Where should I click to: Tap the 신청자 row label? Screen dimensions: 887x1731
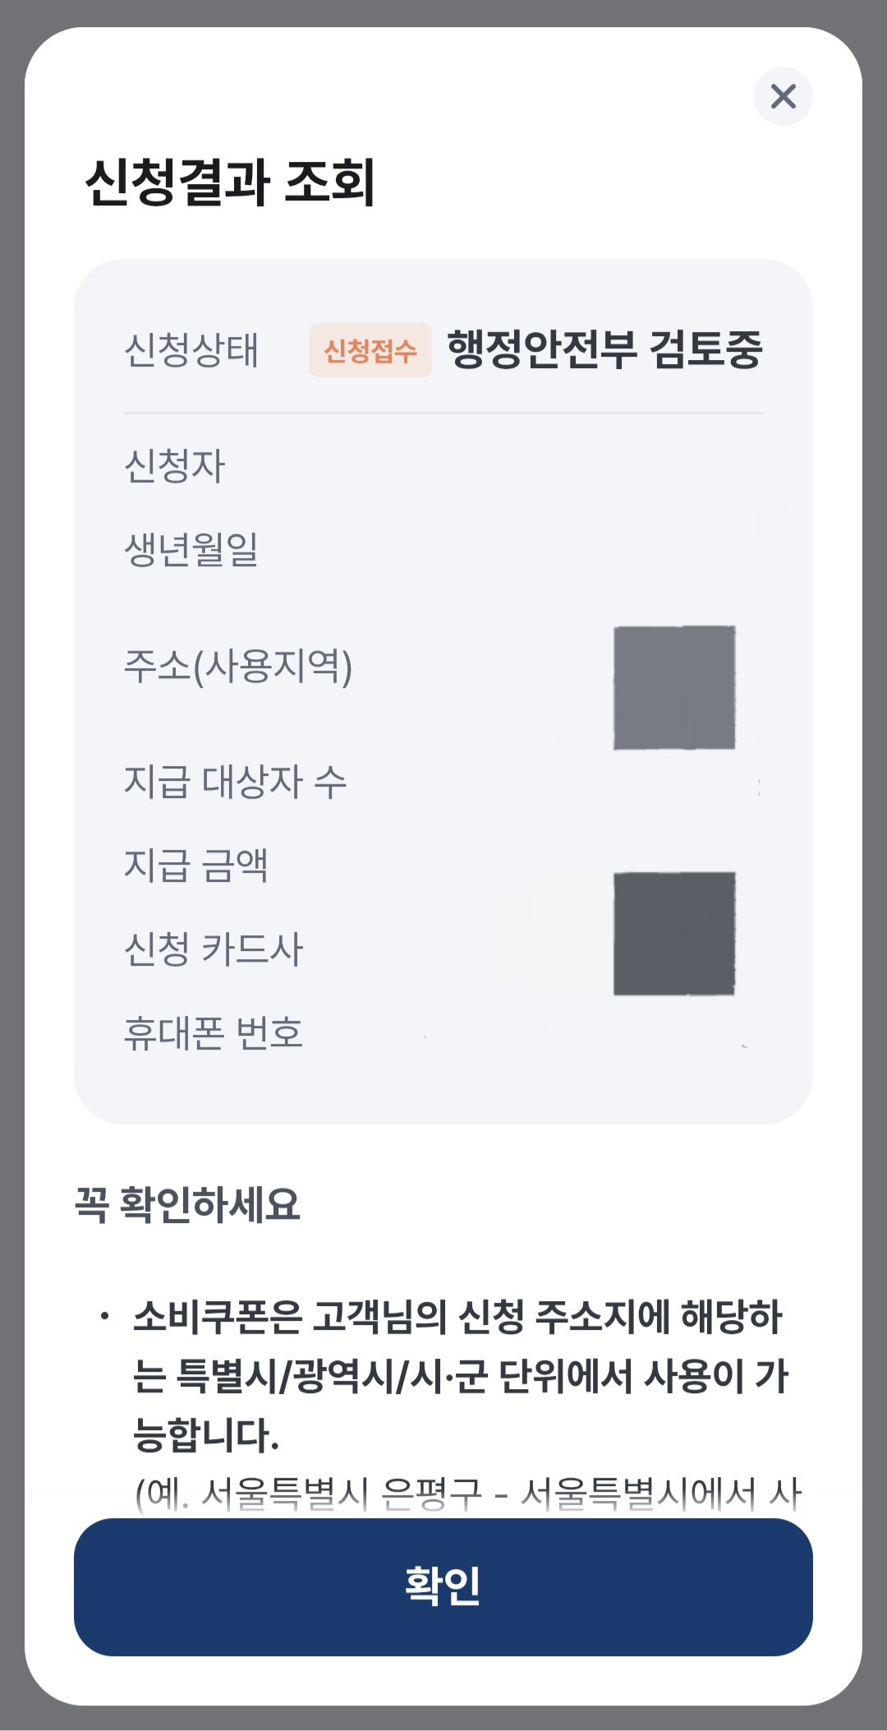(x=174, y=466)
